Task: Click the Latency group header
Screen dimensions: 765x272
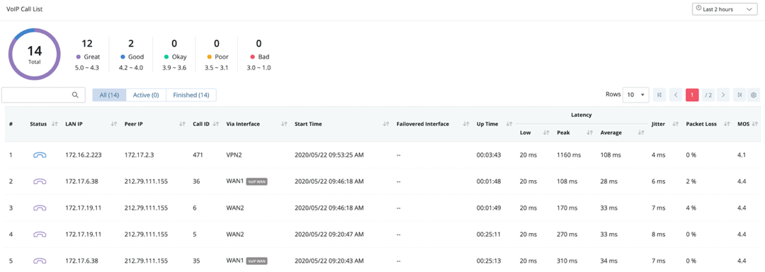Action: 582,115
